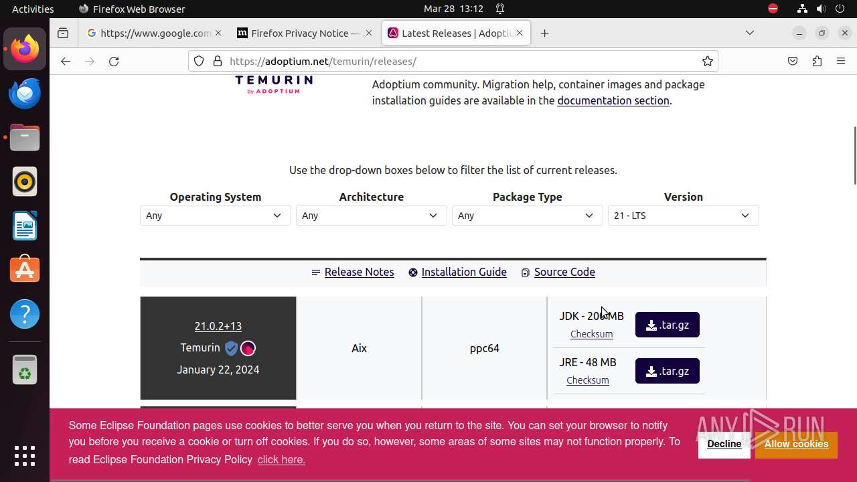Open the Release Notes link
Image resolution: width=857 pixels, height=482 pixels.
pos(359,272)
